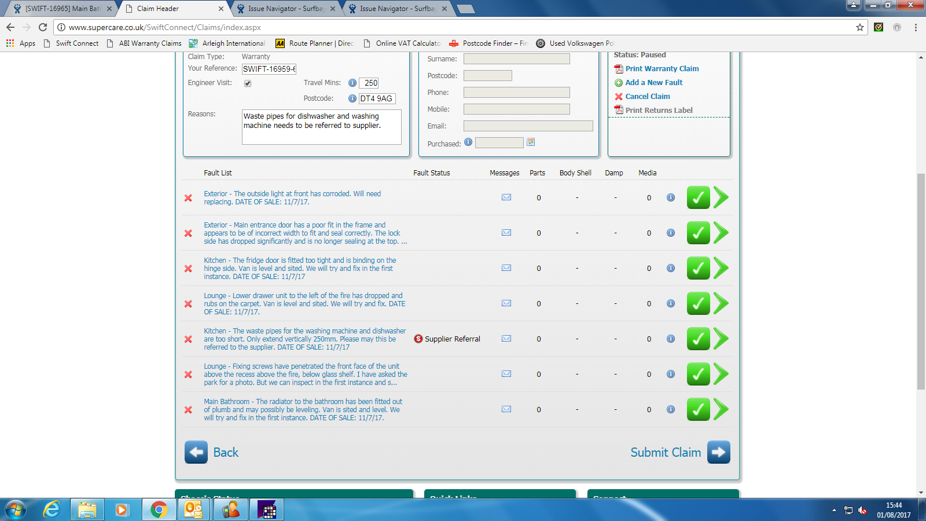The image size is (926, 521).
Task: Click the Travel Mins field
Action: [x=369, y=83]
